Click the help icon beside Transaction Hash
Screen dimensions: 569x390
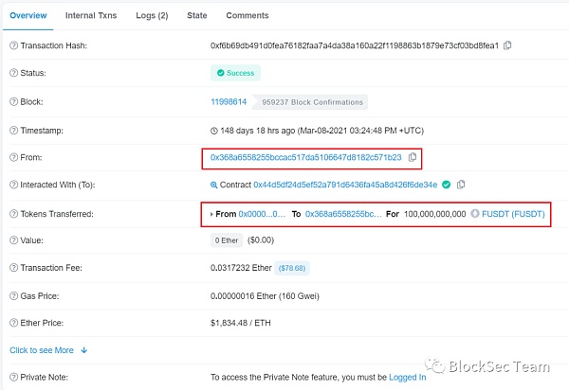(x=13, y=45)
